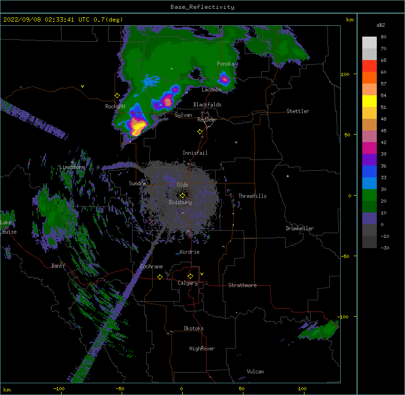This screenshot has height=395, width=405.
Task: Click the Base_Reflectivity title text
Action: click(x=202, y=7)
